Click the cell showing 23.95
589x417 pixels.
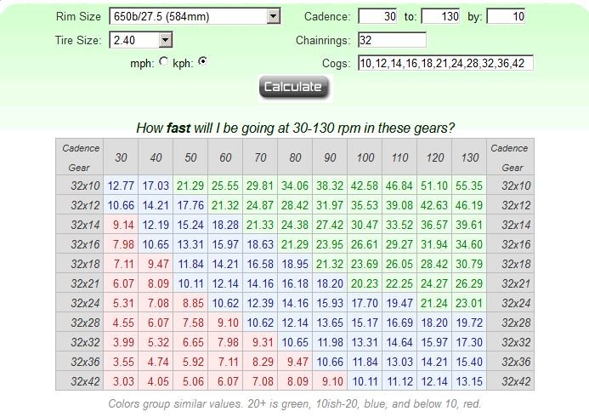pos(330,244)
